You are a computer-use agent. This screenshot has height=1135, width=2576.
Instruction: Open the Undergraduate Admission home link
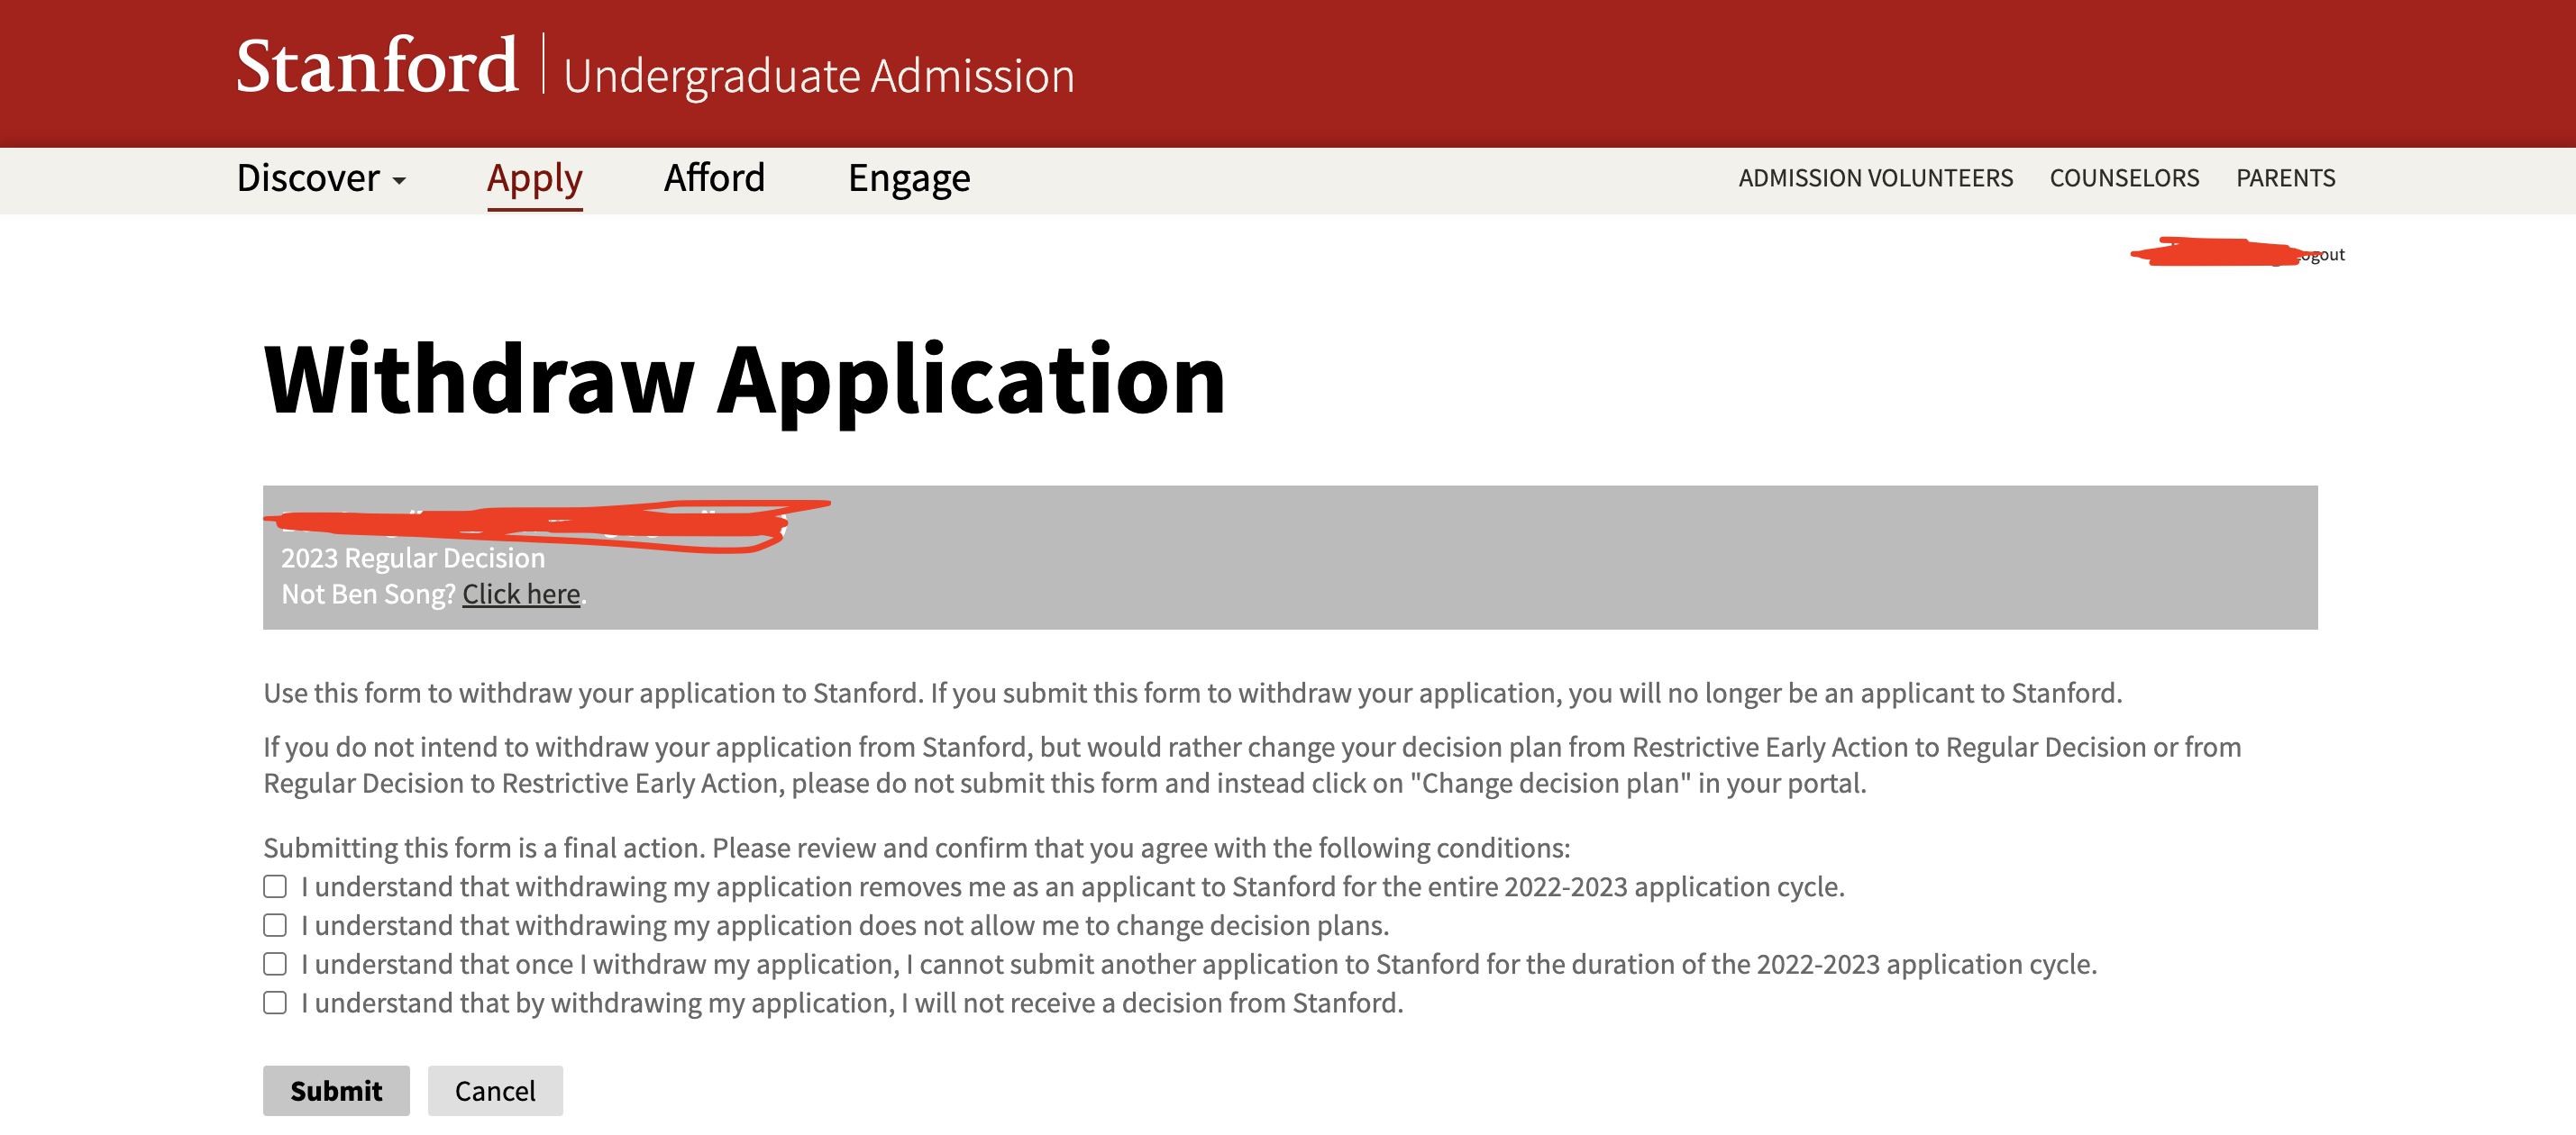[x=818, y=76]
